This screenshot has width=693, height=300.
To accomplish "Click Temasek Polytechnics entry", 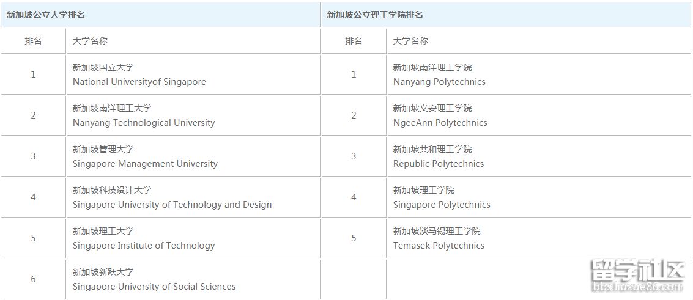I will point(439,246).
